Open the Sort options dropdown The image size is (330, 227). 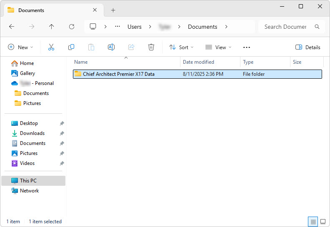pos(181,47)
